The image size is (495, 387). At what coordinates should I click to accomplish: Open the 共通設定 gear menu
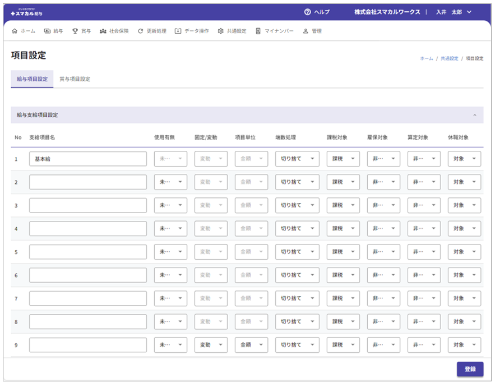pos(232,31)
